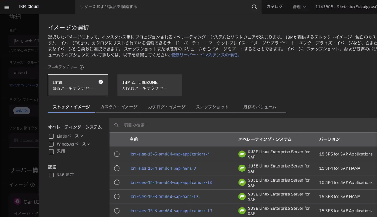Image resolution: width=377 pixels, height=217 pixels.
Task: Click the checkmark on the Intel tile
Action: point(100,82)
